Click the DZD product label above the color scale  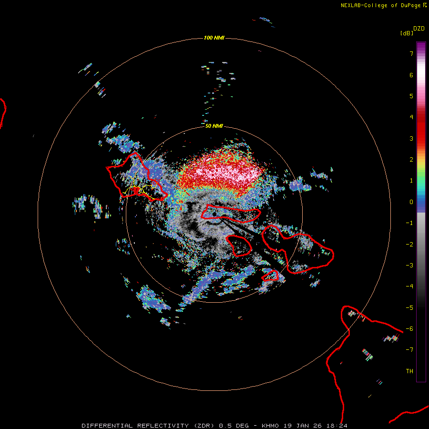pyautogui.click(x=419, y=29)
